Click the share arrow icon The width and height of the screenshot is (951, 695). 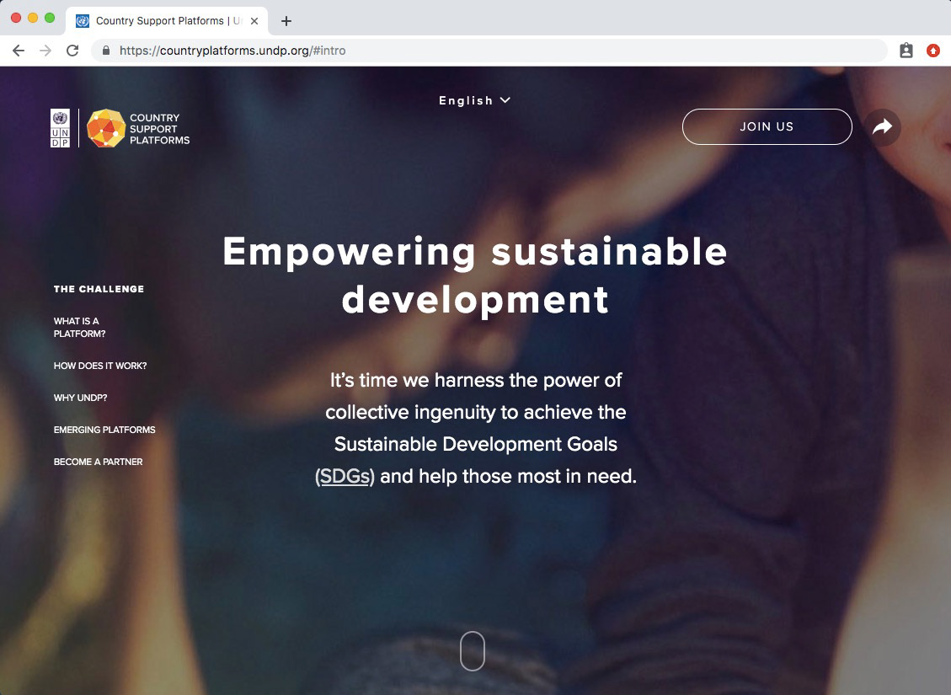(x=882, y=126)
